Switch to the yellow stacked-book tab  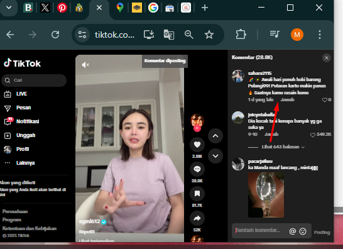[137, 8]
